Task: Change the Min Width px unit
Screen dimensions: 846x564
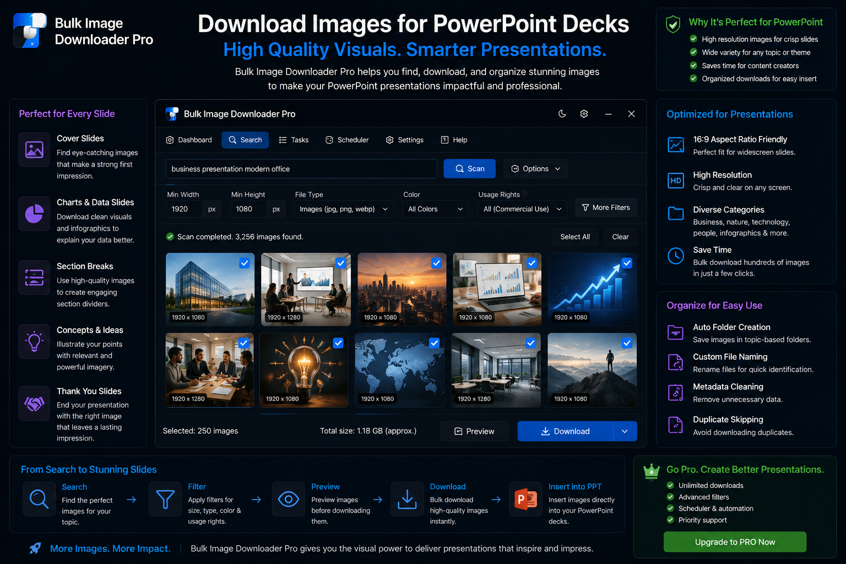Action: 212,209
